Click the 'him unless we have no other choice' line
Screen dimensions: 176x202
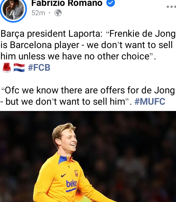point(78,56)
